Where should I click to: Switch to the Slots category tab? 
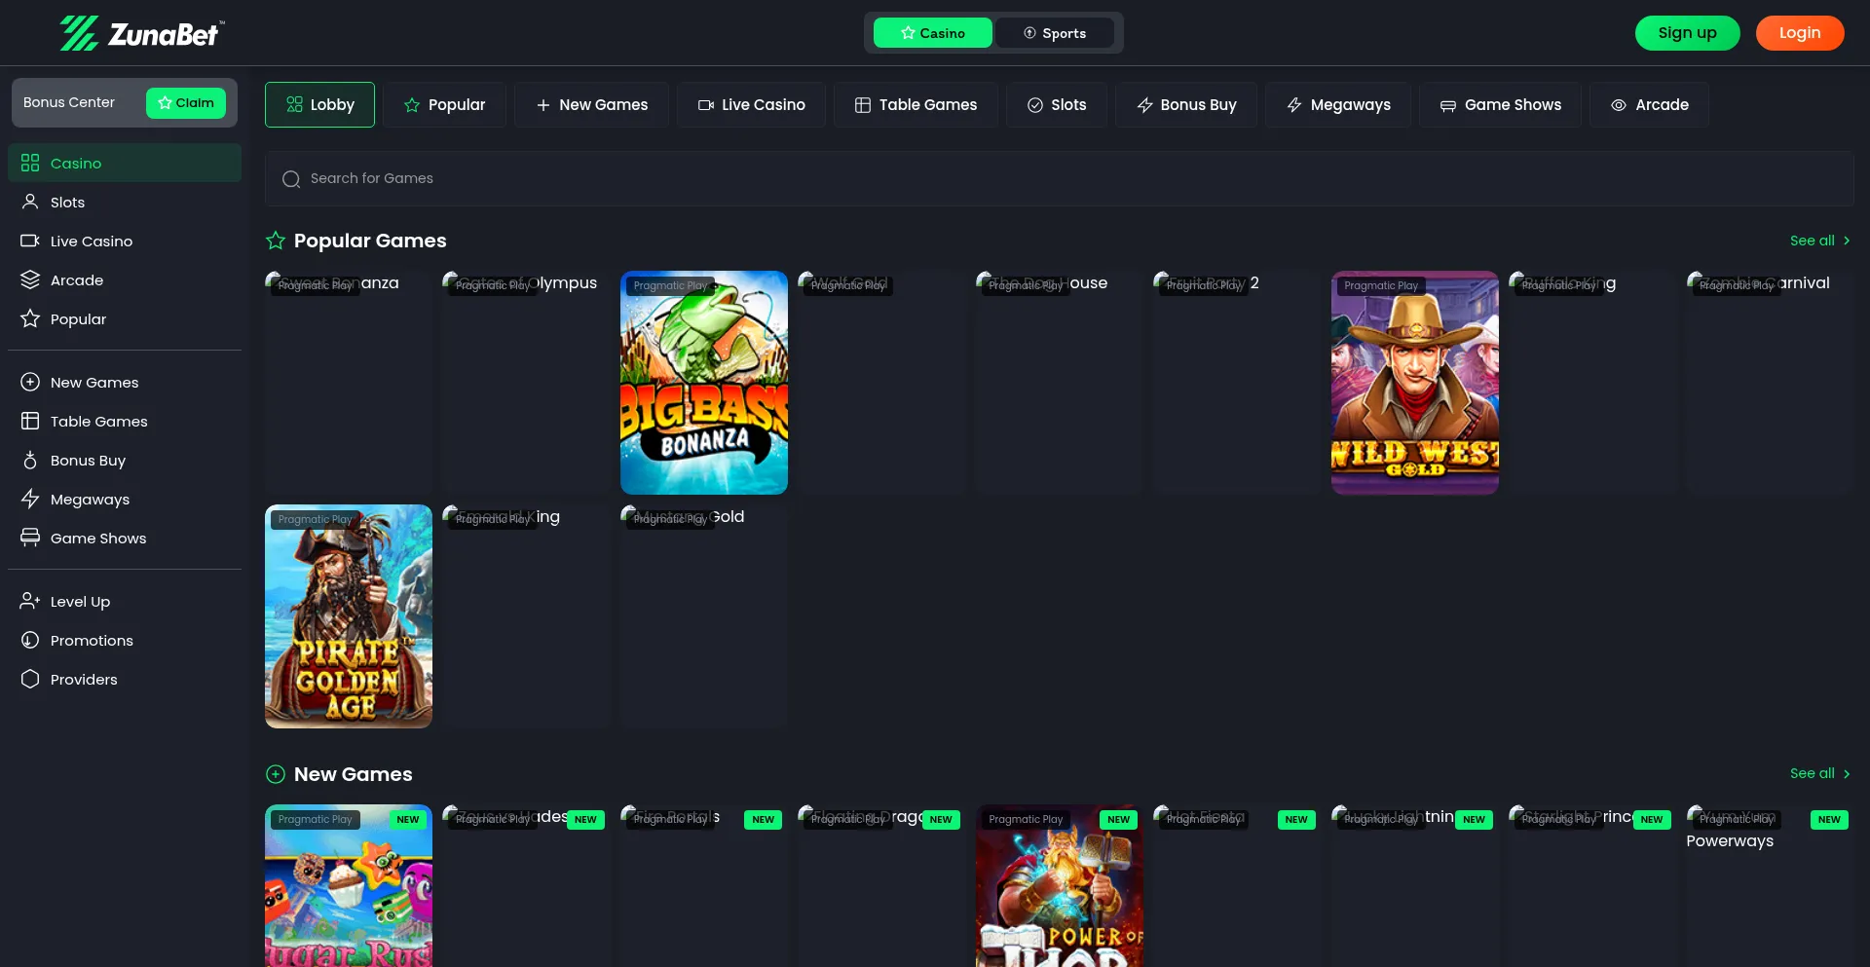pos(1057,104)
